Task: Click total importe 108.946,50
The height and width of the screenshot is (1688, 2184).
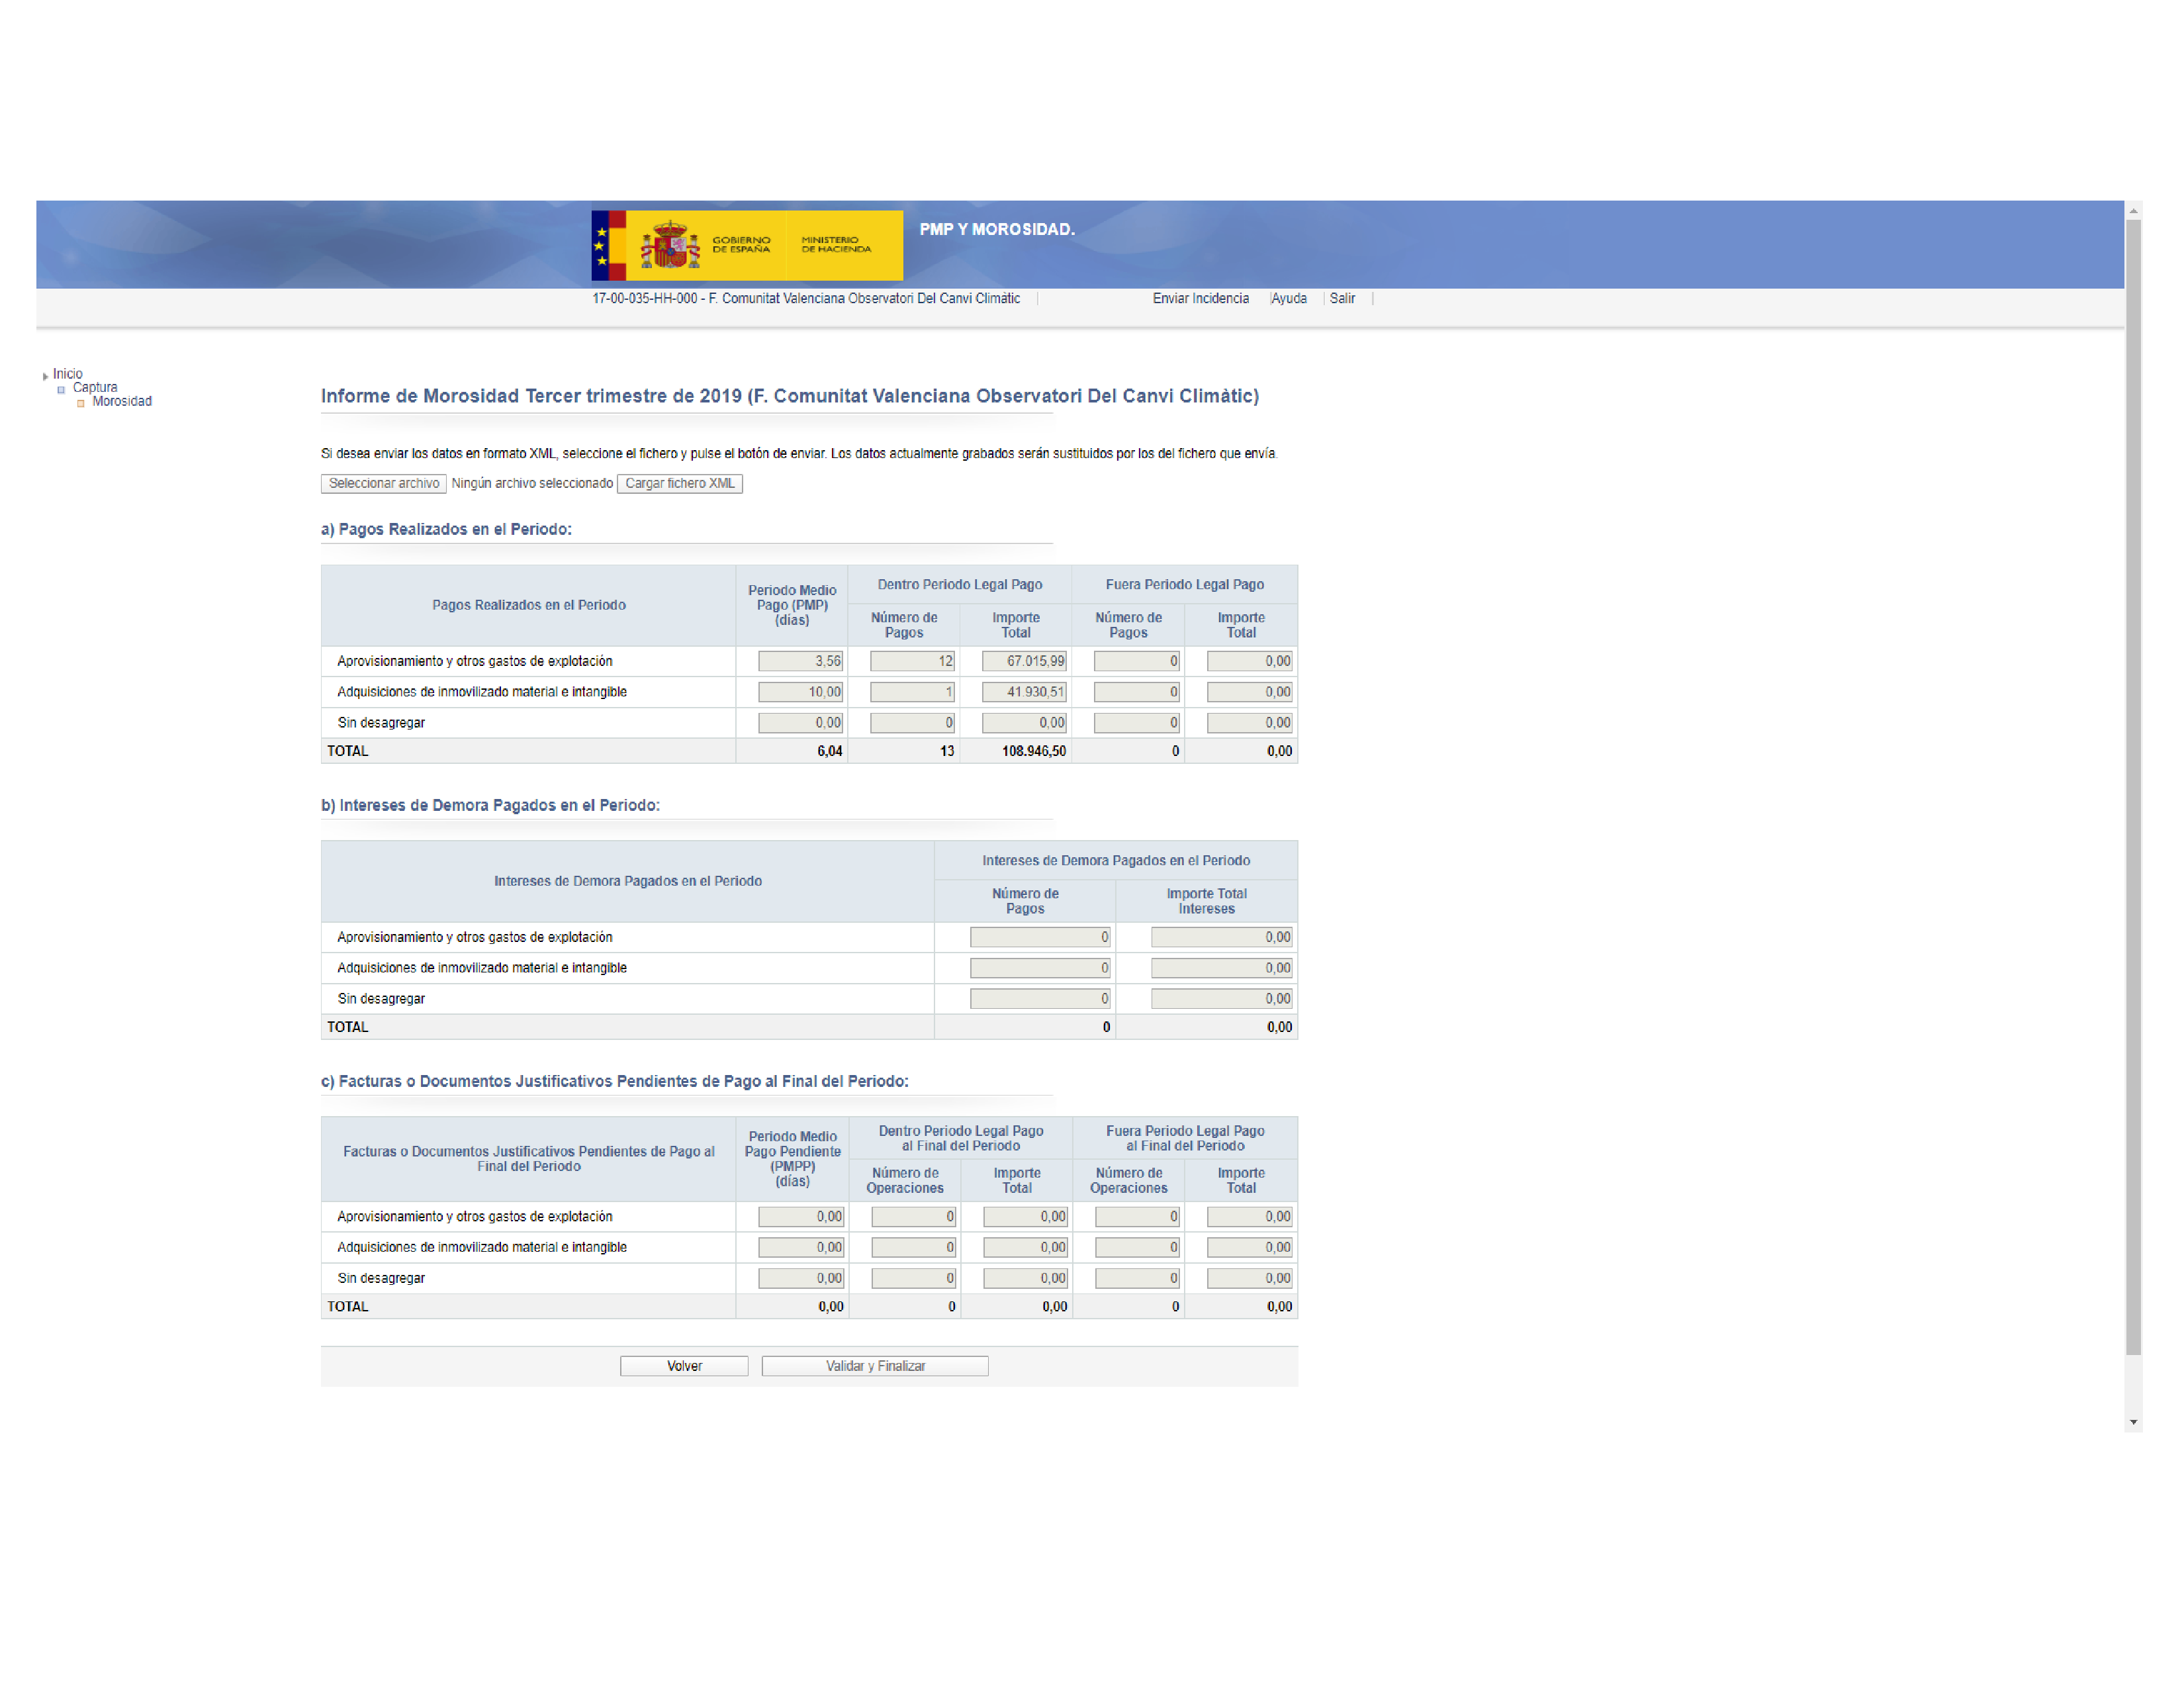Action: (x=1033, y=751)
